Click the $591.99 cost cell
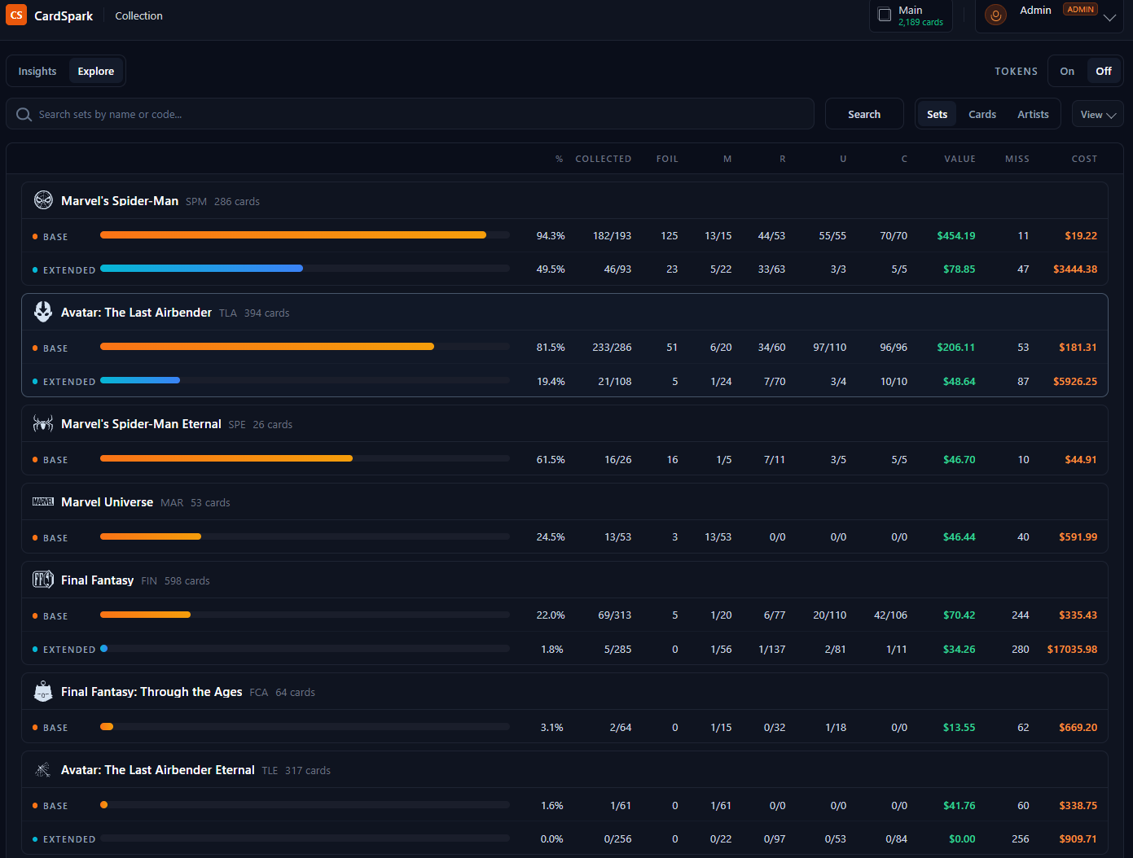1133x858 pixels. 1078,537
